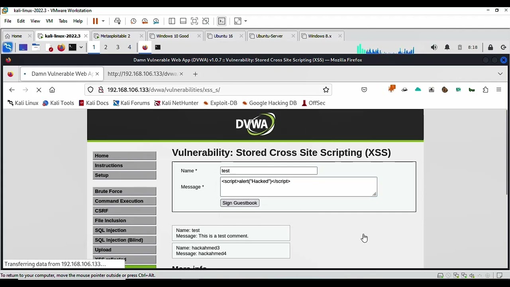This screenshot has height=287, width=510.
Task: Open the list all tabs chevron
Action: point(500,74)
